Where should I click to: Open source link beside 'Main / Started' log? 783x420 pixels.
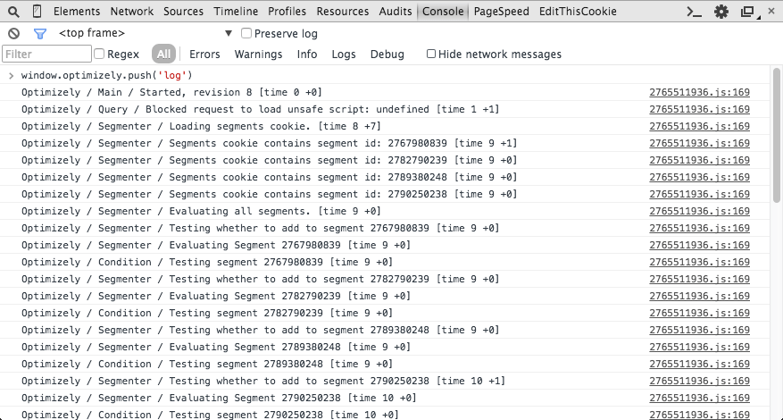pyautogui.click(x=699, y=92)
